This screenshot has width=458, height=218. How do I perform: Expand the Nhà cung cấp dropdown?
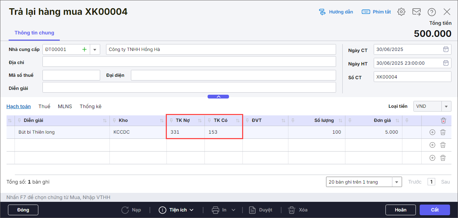95,49
